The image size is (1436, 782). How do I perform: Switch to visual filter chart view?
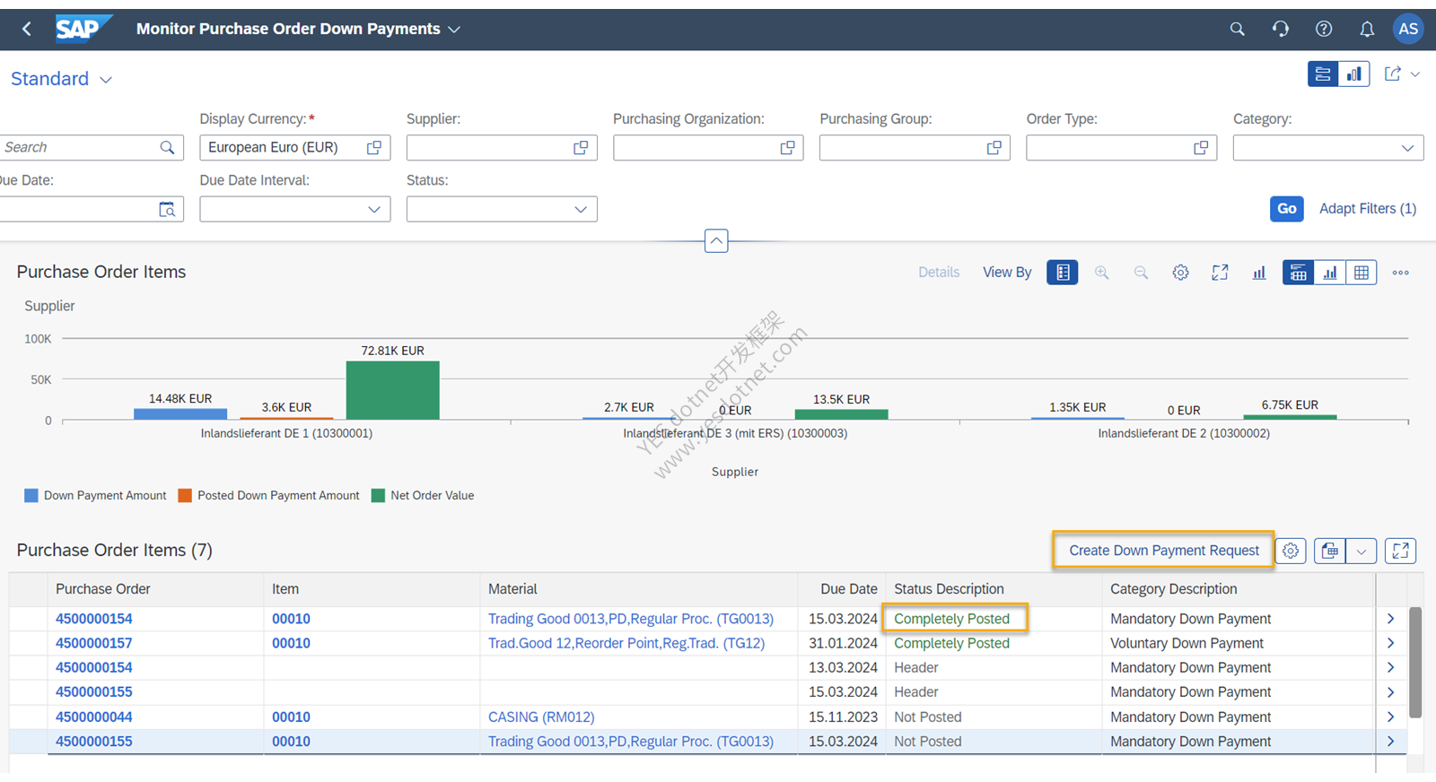click(x=1353, y=74)
